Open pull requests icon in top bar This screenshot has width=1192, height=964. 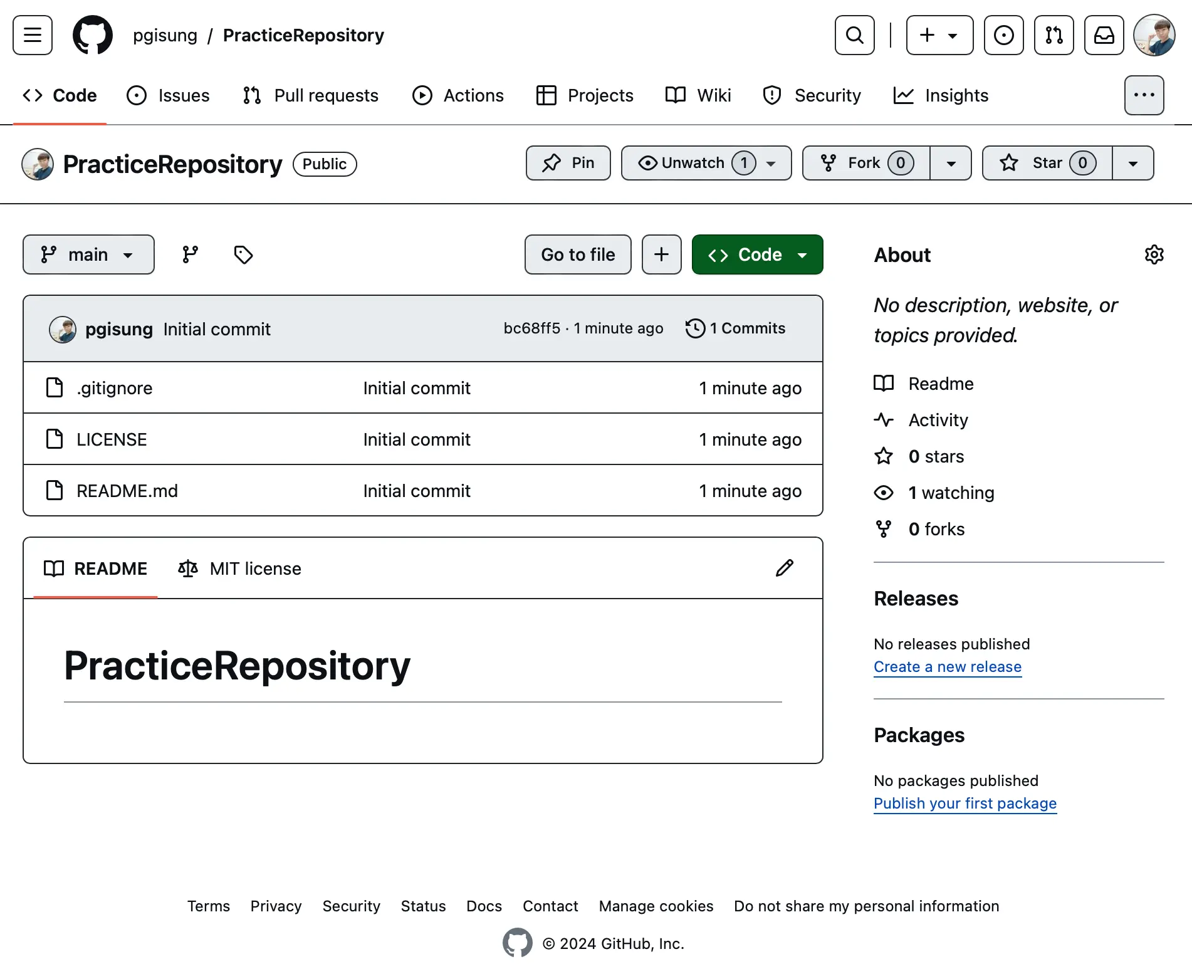[1054, 35]
